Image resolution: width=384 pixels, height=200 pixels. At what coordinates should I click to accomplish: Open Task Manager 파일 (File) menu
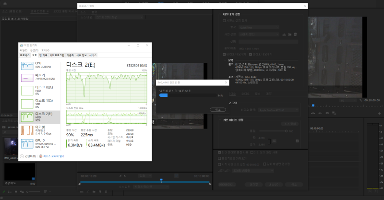pyautogui.click(x=24, y=50)
